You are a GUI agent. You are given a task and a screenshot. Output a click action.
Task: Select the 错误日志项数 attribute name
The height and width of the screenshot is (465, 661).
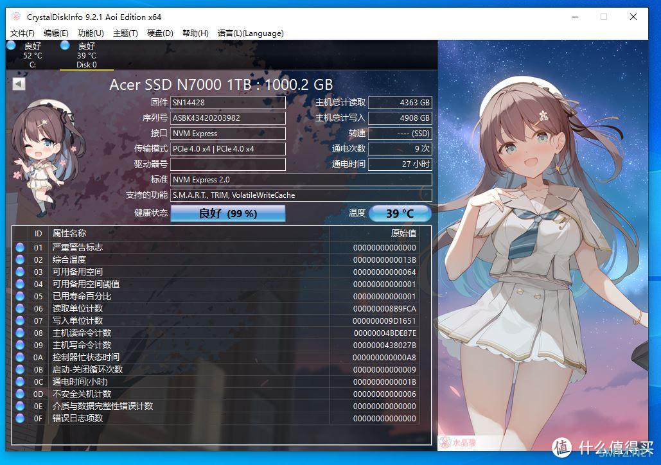coord(78,419)
